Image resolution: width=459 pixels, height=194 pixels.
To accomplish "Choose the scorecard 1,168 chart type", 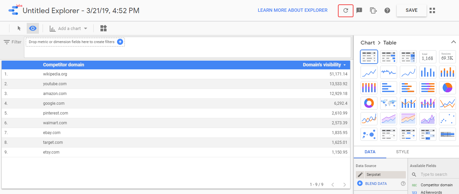I will 428,57.
